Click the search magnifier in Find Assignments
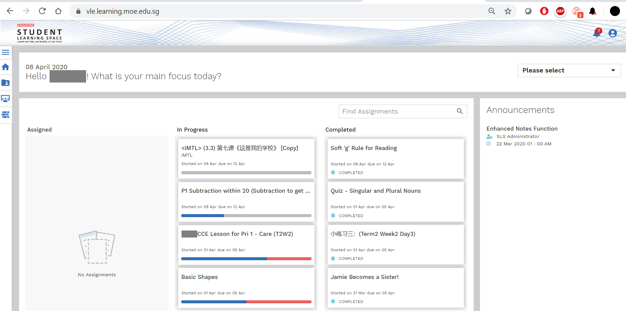Image resolution: width=626 pixels, height=311 pixels. tap(460, 111)
